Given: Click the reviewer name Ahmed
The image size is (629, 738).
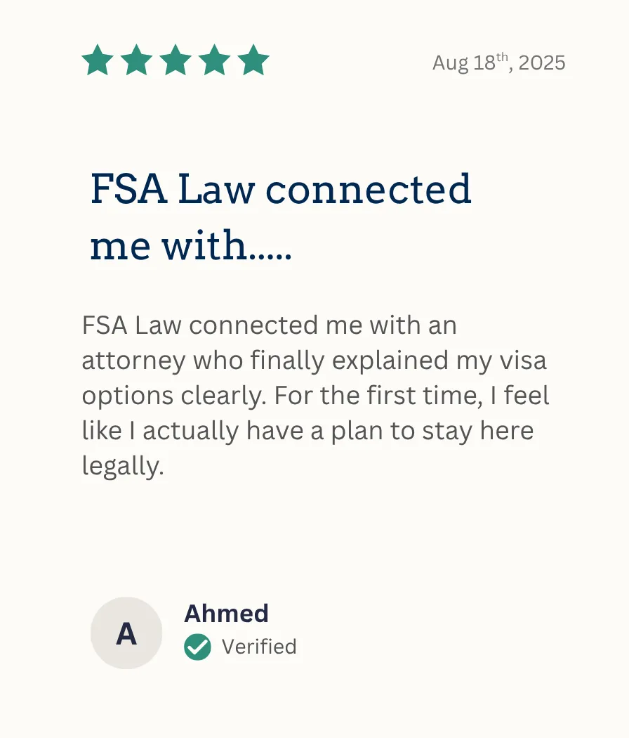Looking at the screenshot, I should [226, 614].
